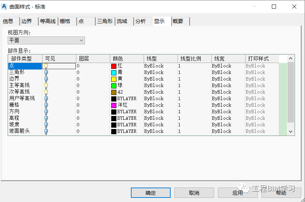
Task: Click ByBlock lineweight for 栅格 row
Action: pos(221,105)
